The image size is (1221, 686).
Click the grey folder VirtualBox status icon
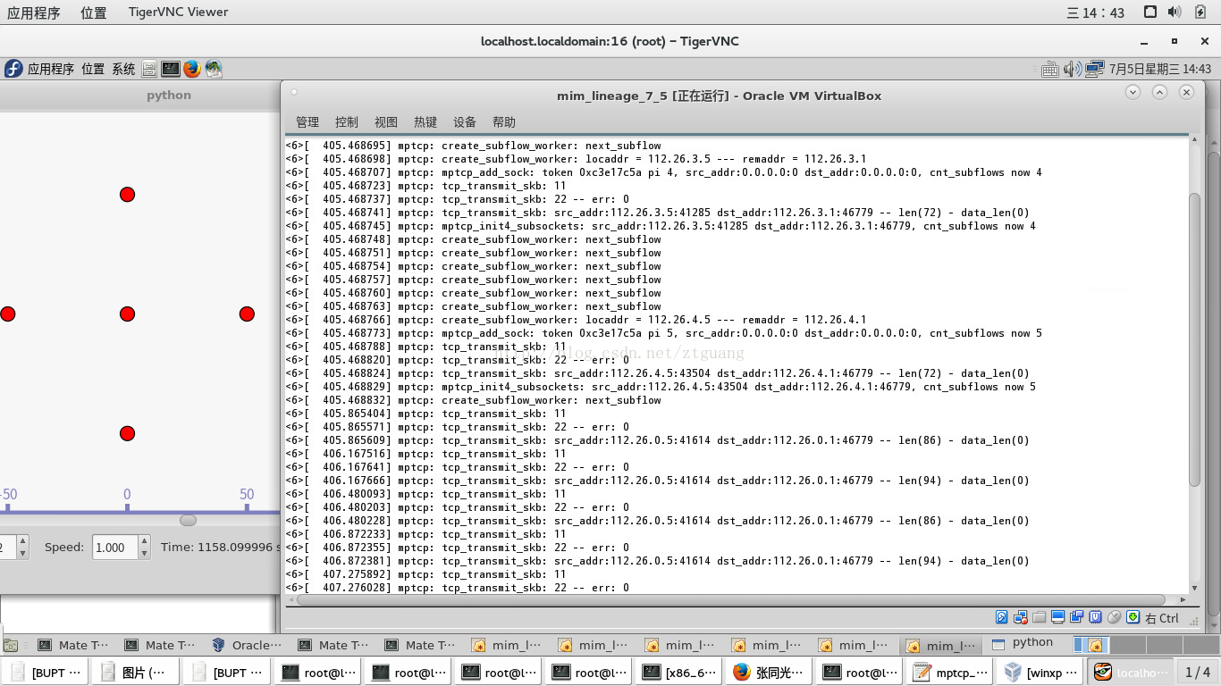tap(1039, 617)
